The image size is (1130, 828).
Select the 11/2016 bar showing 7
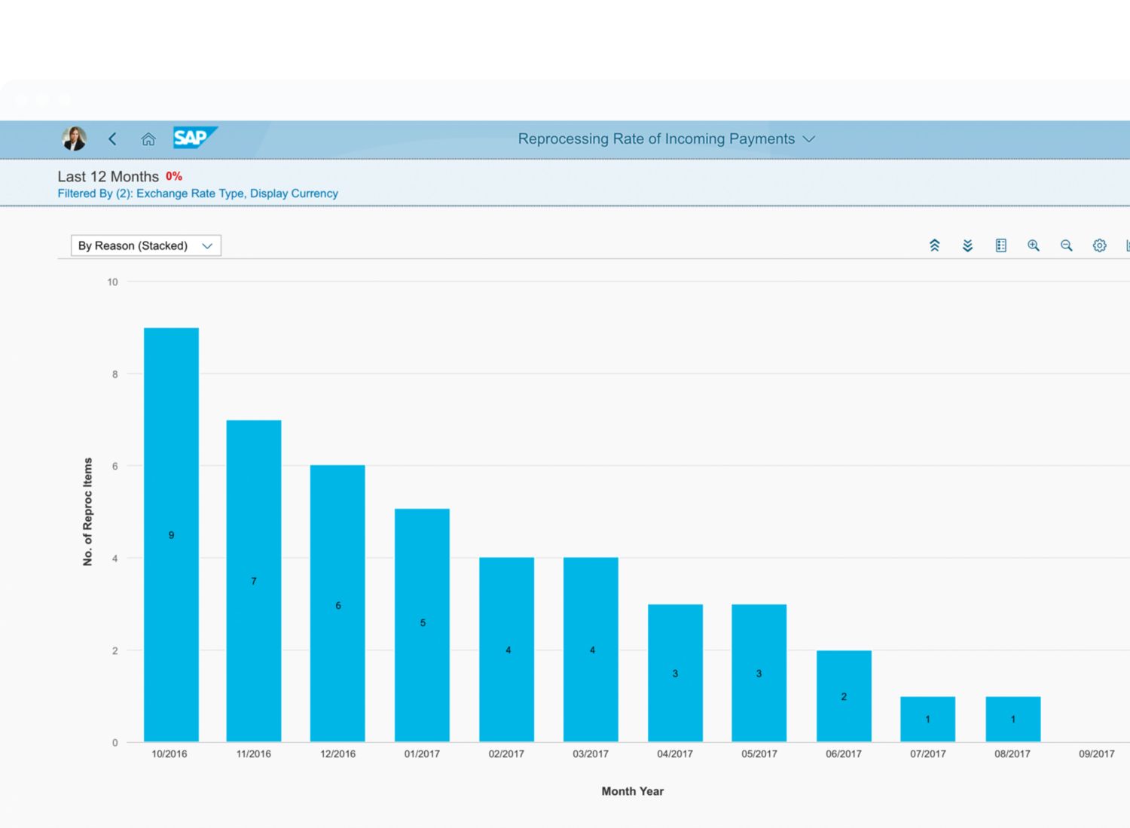[254, 580]
